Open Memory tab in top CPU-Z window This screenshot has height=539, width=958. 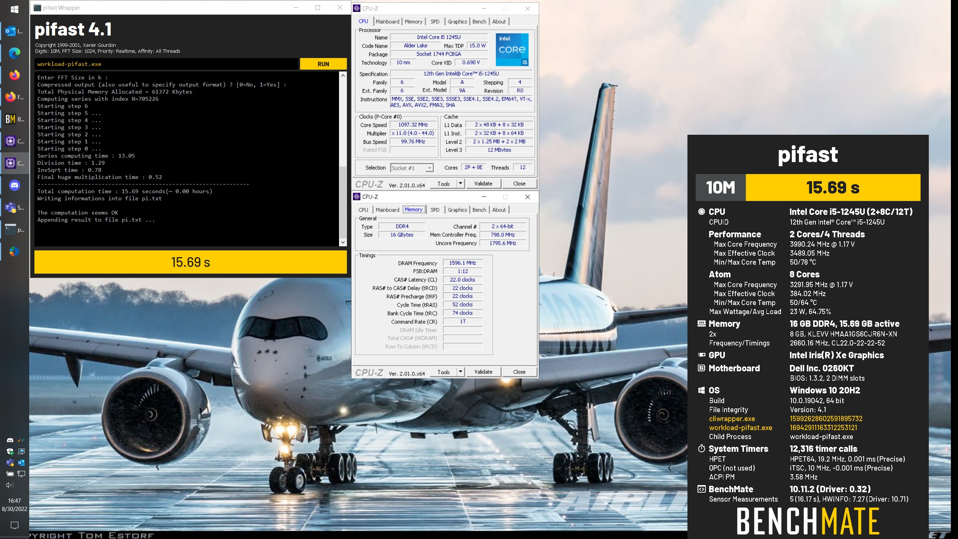pos(414,22)
